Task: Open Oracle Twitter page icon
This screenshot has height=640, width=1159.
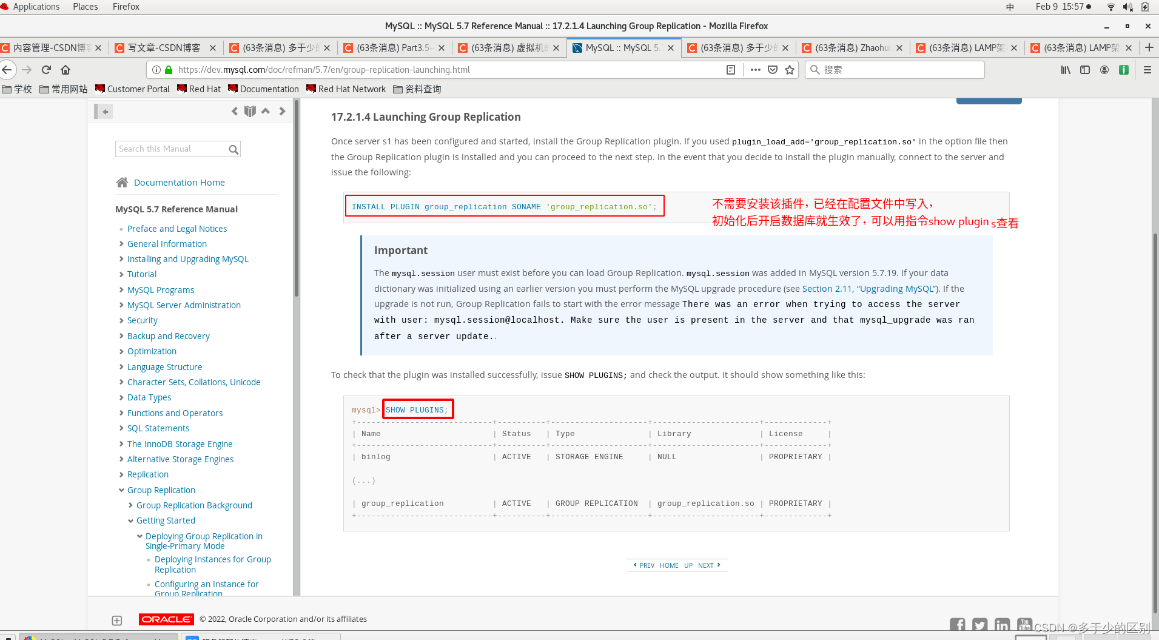Action: coord(979,625)
